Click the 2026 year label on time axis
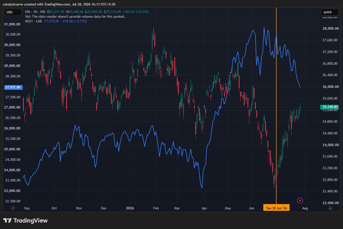343x229 pixels. [x=130, y=208]
